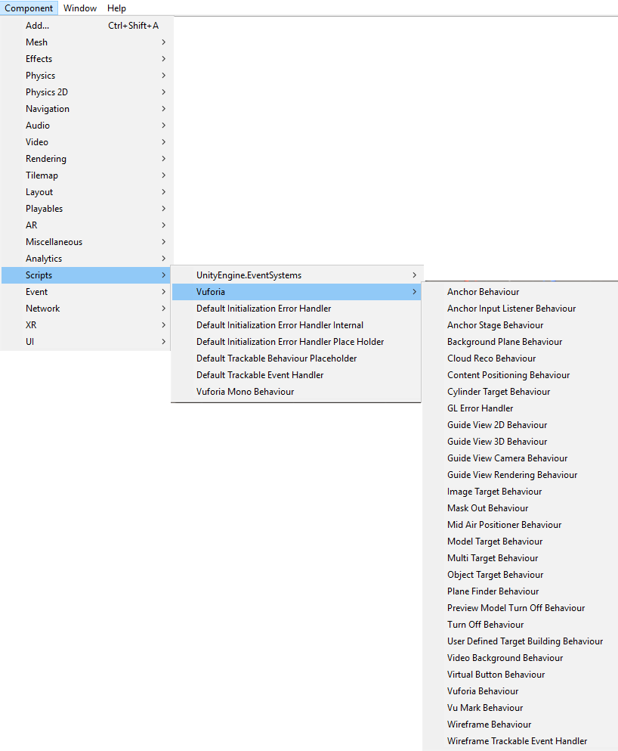Image resolution: width=618 pixels, height=751 pixels.
Task: Open the Component menu
Action: coord(29,8)
